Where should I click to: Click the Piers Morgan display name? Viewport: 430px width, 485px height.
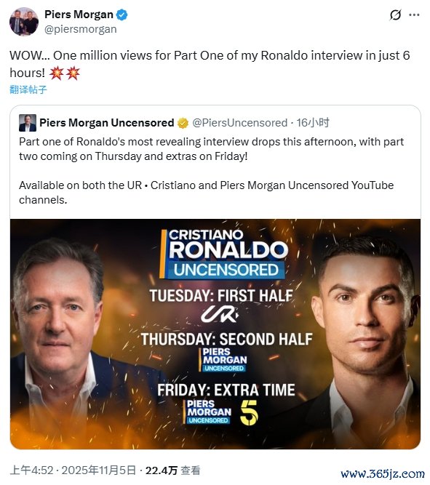pyautogui.click(x=79, y=15)
